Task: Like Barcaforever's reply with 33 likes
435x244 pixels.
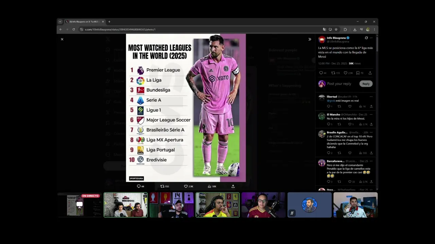Action: point(351,182)
